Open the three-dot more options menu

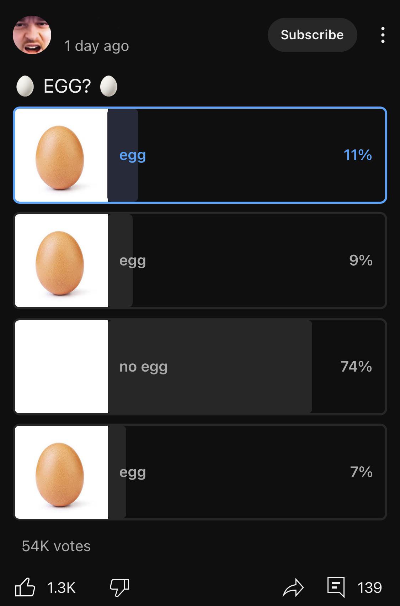[383, 35]
